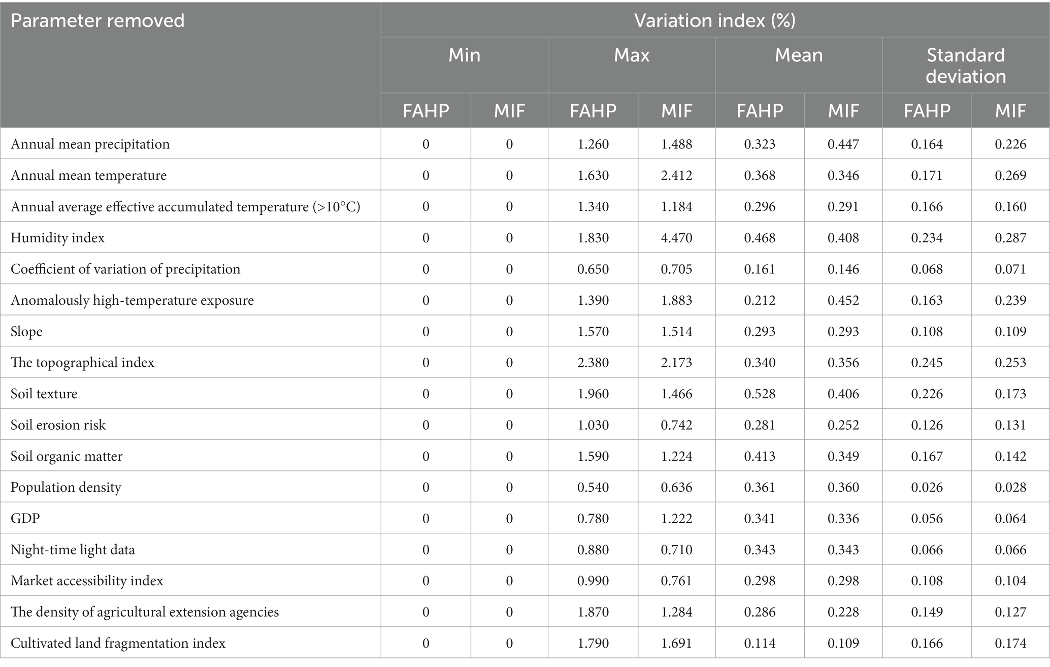Click Soil texture Mean FAHP value 0.528
Screen dimensions: 1050x667
tap(760, 394)
